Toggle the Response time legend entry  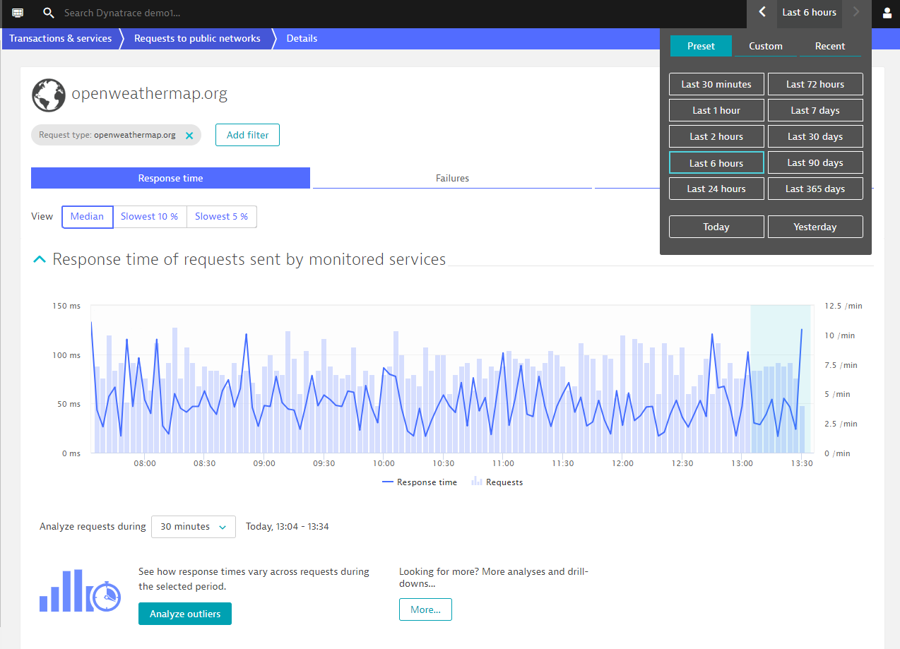pos(420,482)
